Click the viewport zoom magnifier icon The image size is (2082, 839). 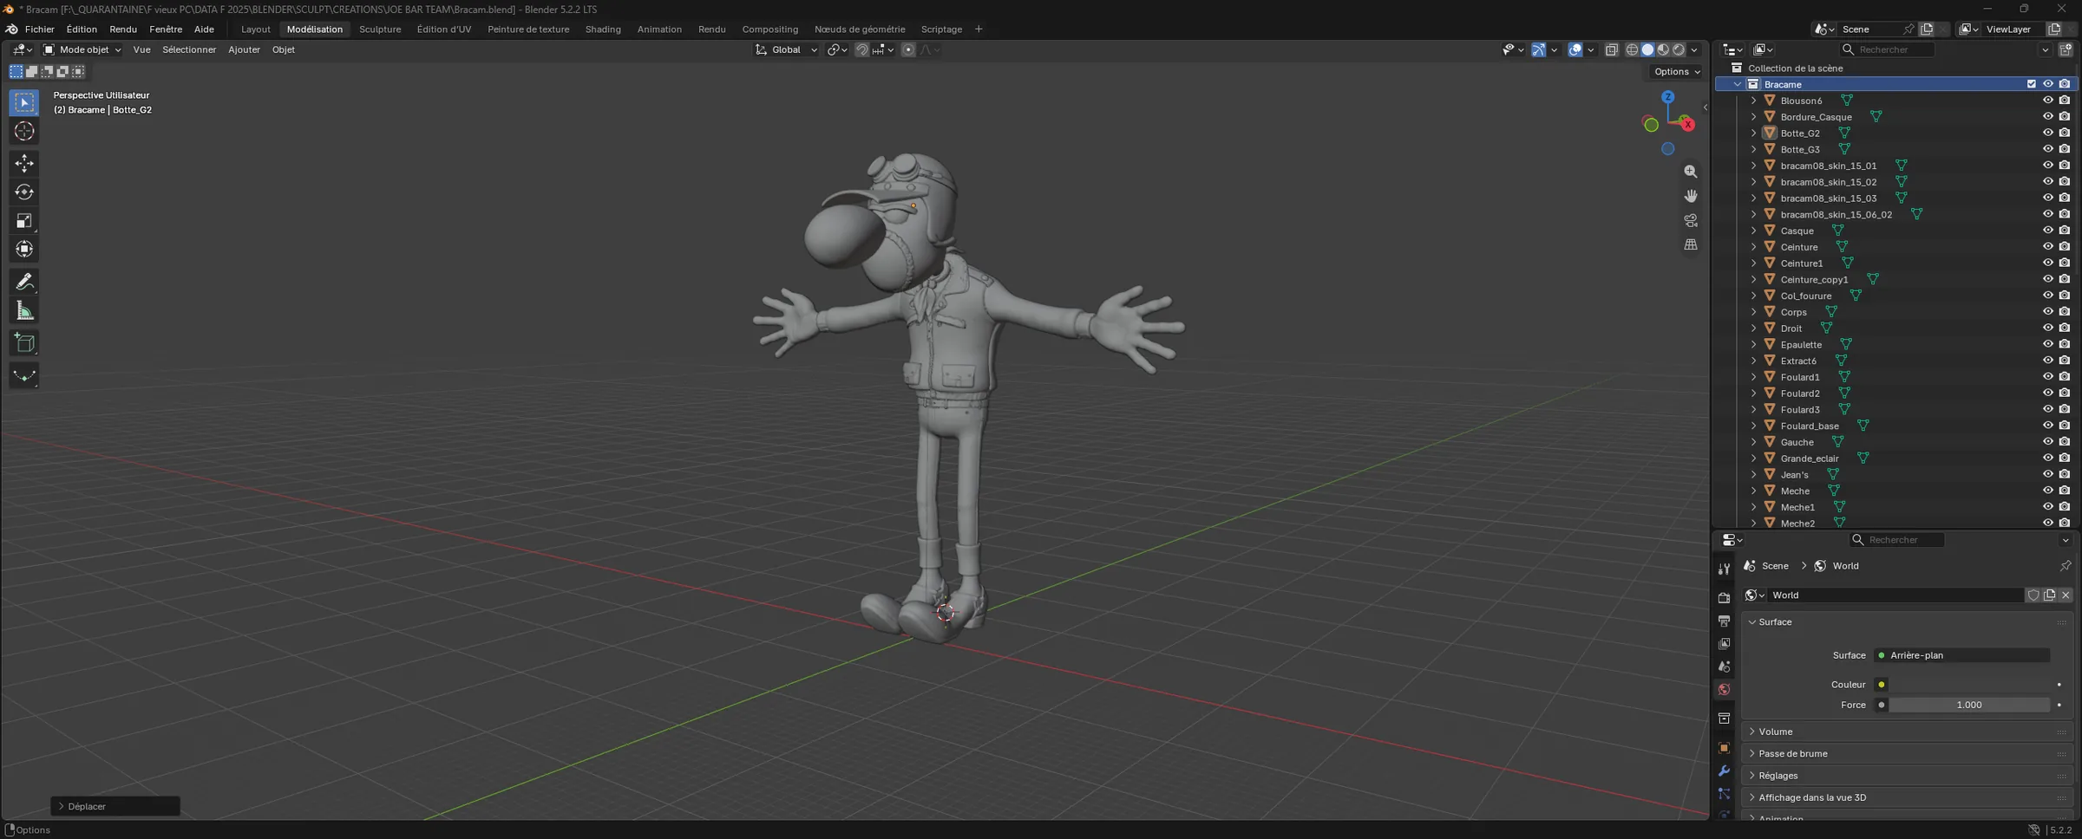pos(1691,172)
